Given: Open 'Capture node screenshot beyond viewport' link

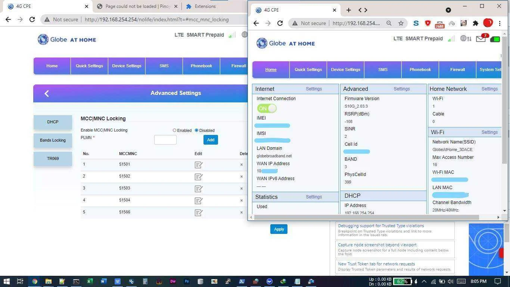Looking at the screenshot, I should [x=377, y=245].
